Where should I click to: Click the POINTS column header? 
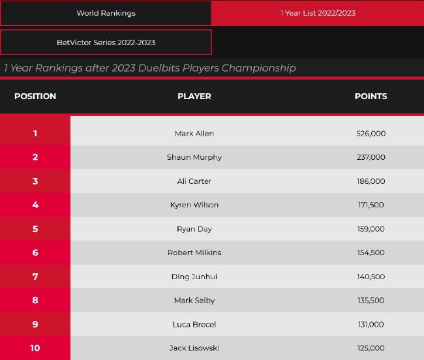coord(371,96)
